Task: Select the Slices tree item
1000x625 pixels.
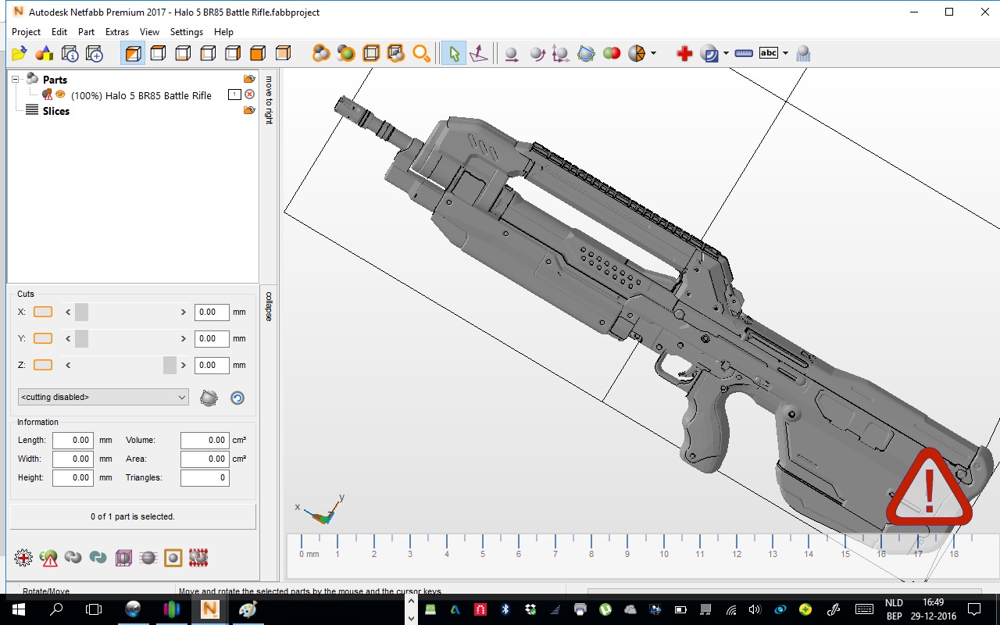Action: point(56,111)
